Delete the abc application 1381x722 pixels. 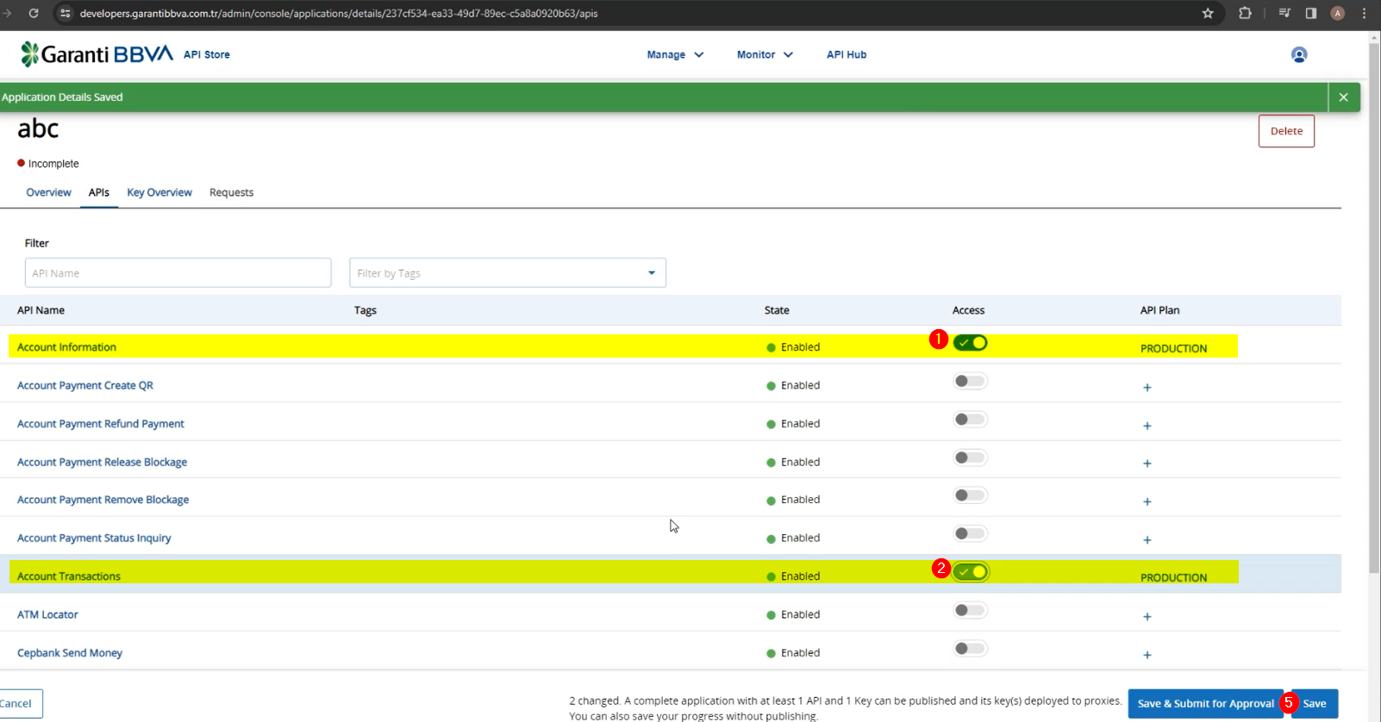click(x=1286, y=131)
